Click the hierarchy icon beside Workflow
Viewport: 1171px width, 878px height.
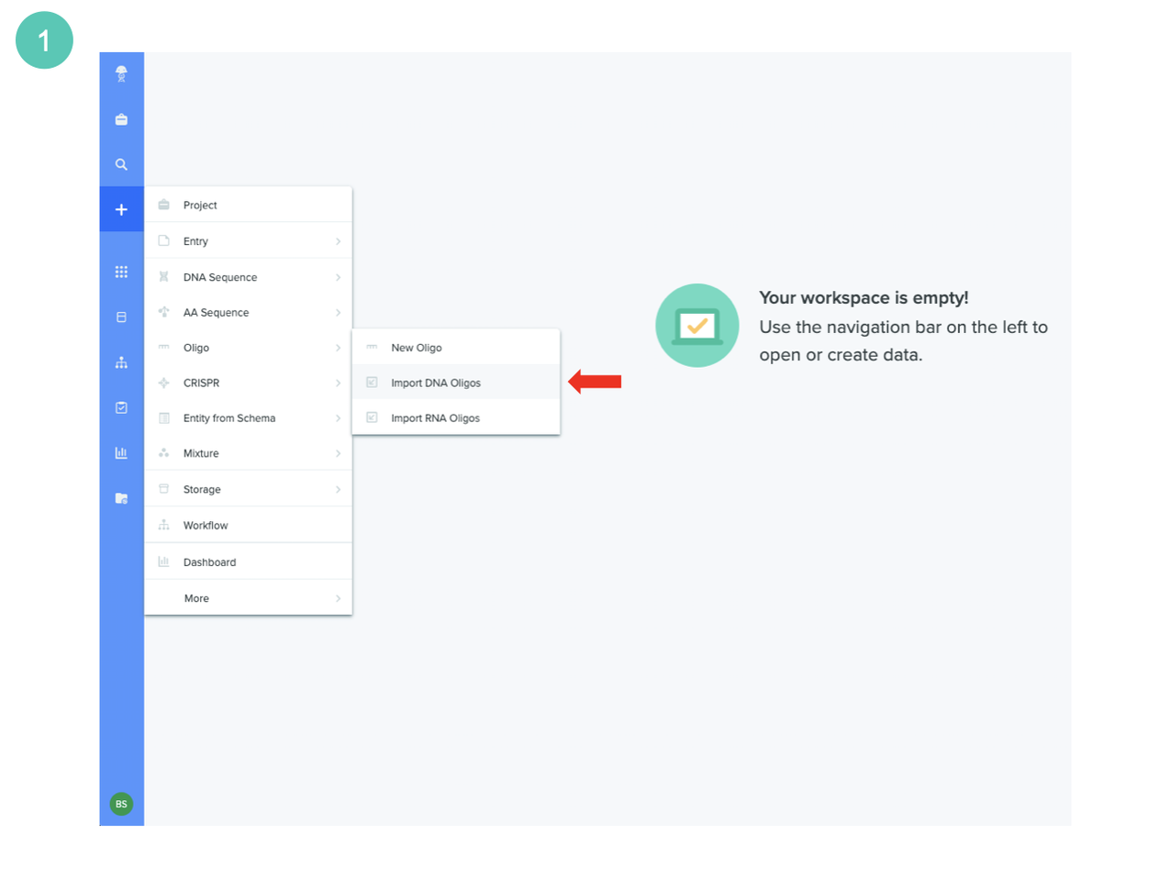pos(164,525)
